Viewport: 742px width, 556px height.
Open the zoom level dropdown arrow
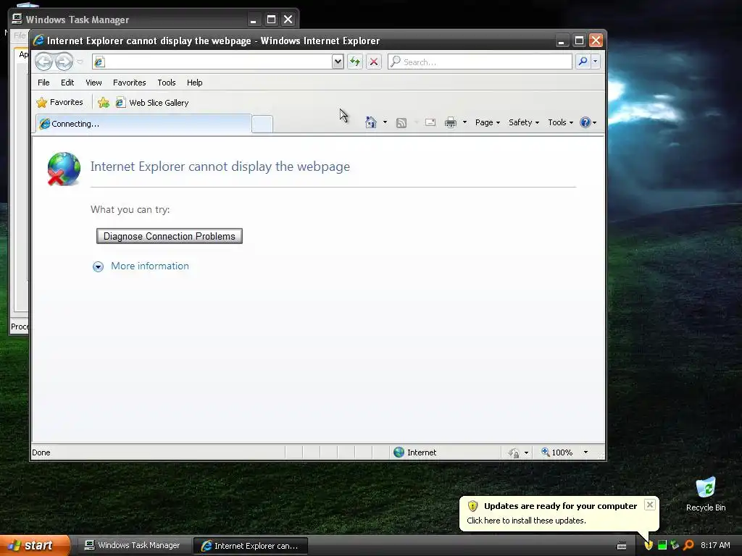pos(585,452)
